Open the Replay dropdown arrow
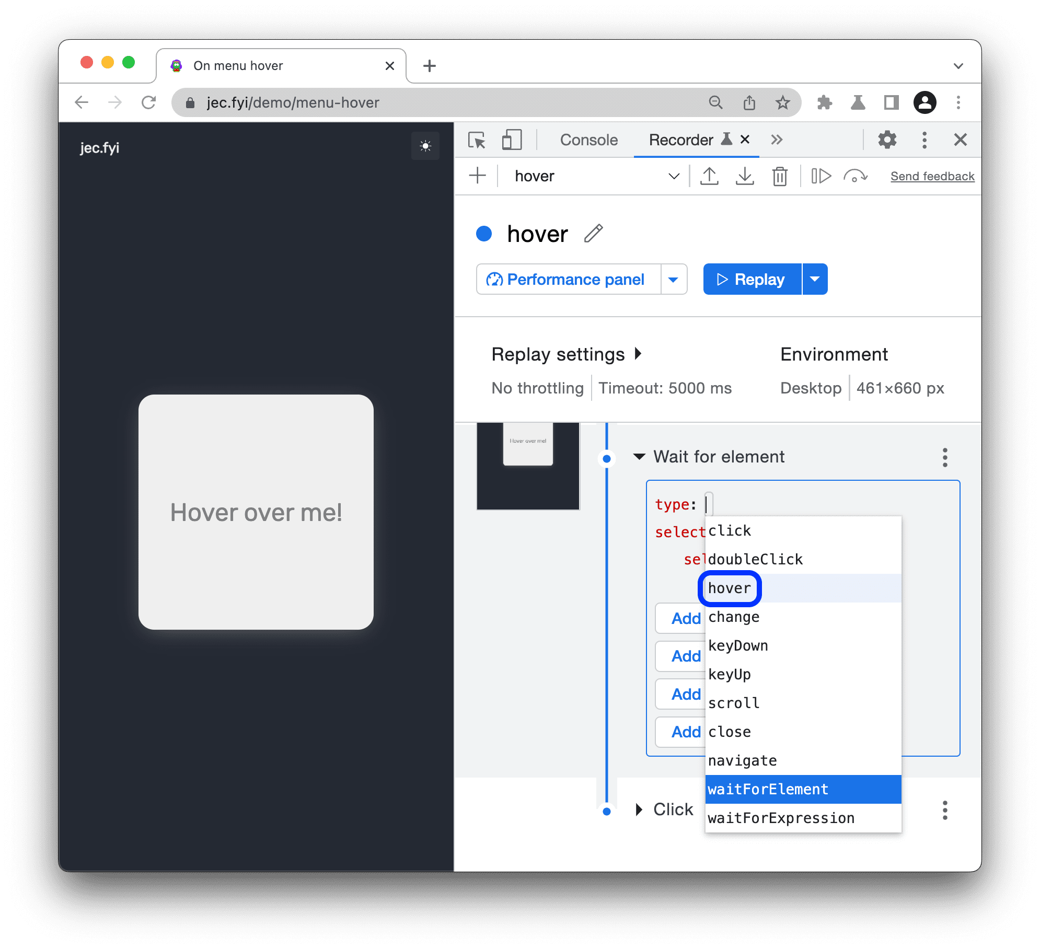The width and height of the screenshot is (1040, 949). click(x=815, y=279)
